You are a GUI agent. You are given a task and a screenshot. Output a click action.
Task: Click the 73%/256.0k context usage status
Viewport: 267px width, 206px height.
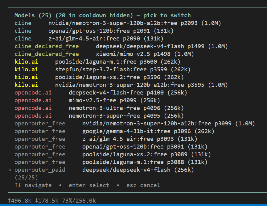click(x=79, y=201)
